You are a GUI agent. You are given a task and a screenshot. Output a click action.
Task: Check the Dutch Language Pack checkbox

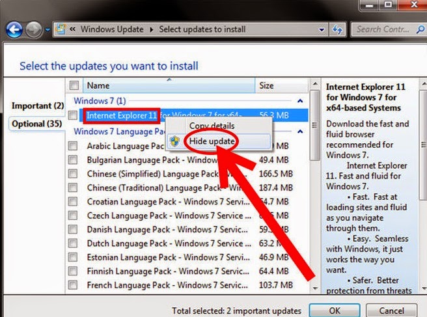pyautogui.click(x=73, y=243)
